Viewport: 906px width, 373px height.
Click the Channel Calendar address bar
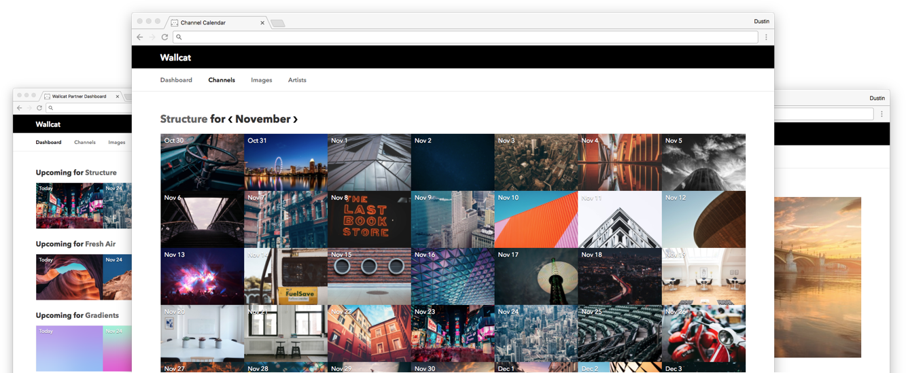tap(466, 37)
